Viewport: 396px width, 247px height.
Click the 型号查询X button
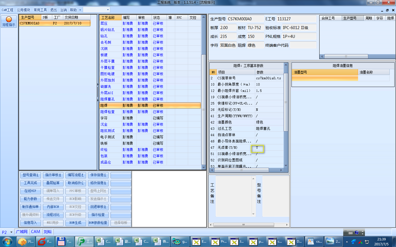(31, 175)
